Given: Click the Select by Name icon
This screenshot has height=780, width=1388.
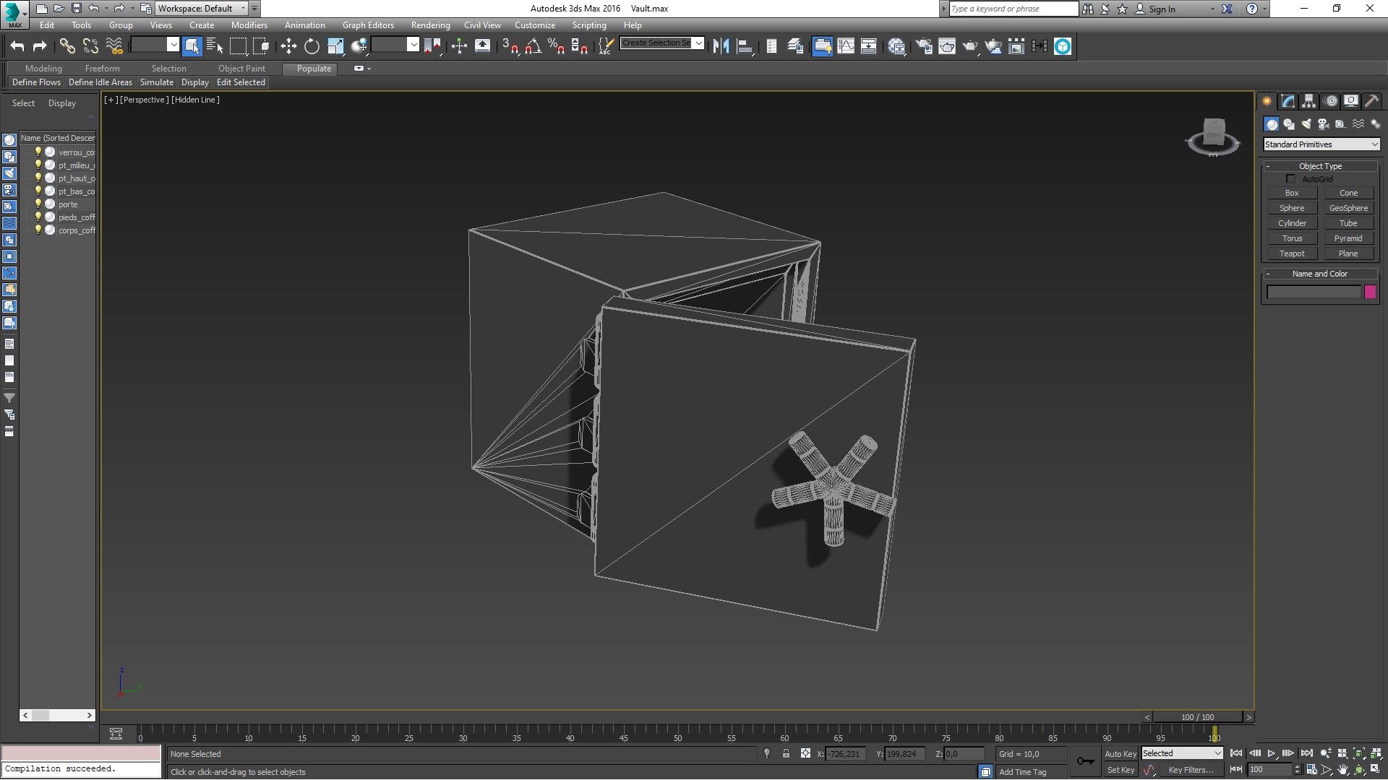Looking at the screenshot, I should click(215, 47).
